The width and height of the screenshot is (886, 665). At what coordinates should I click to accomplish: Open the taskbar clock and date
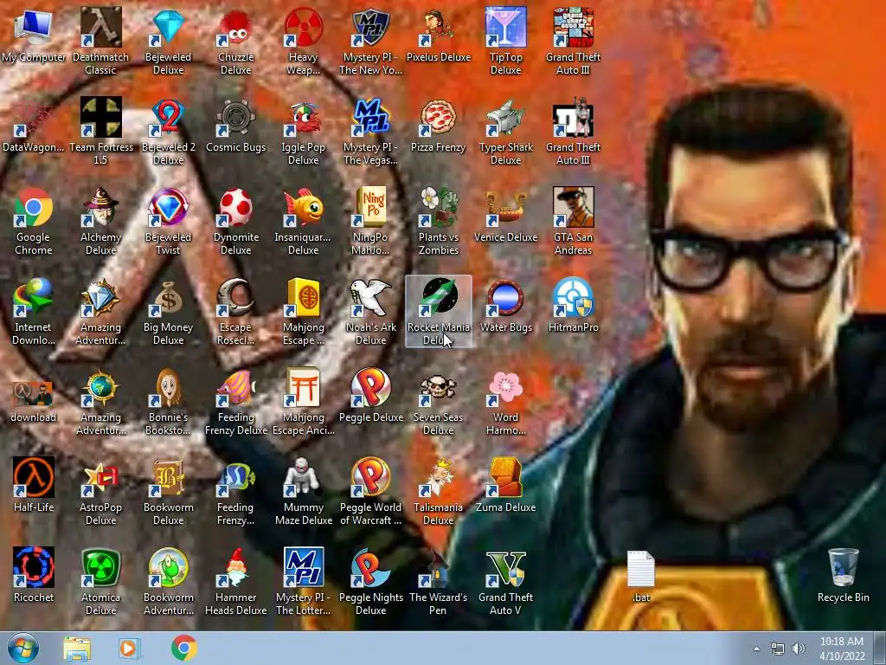842,649
